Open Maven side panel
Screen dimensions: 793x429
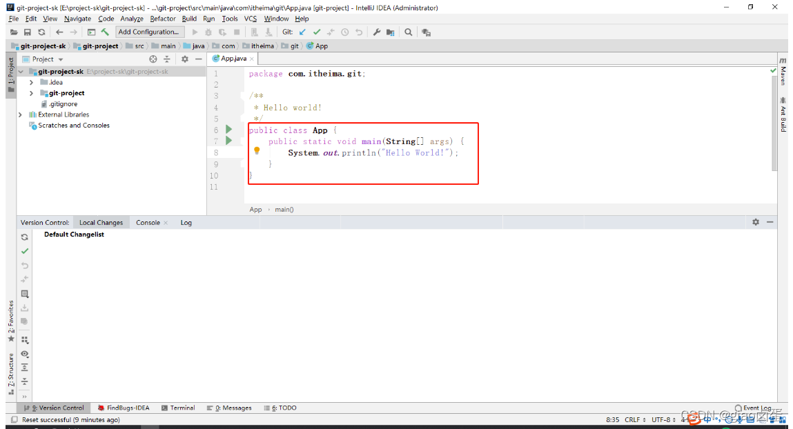click(783, 71)
